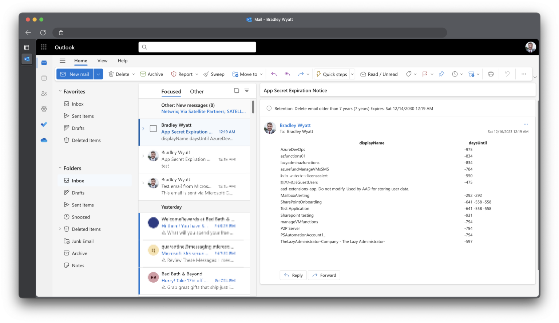Viewport: 559px width, 323px height.
Task: Click the Outlook search box
Action: [197, 47]
